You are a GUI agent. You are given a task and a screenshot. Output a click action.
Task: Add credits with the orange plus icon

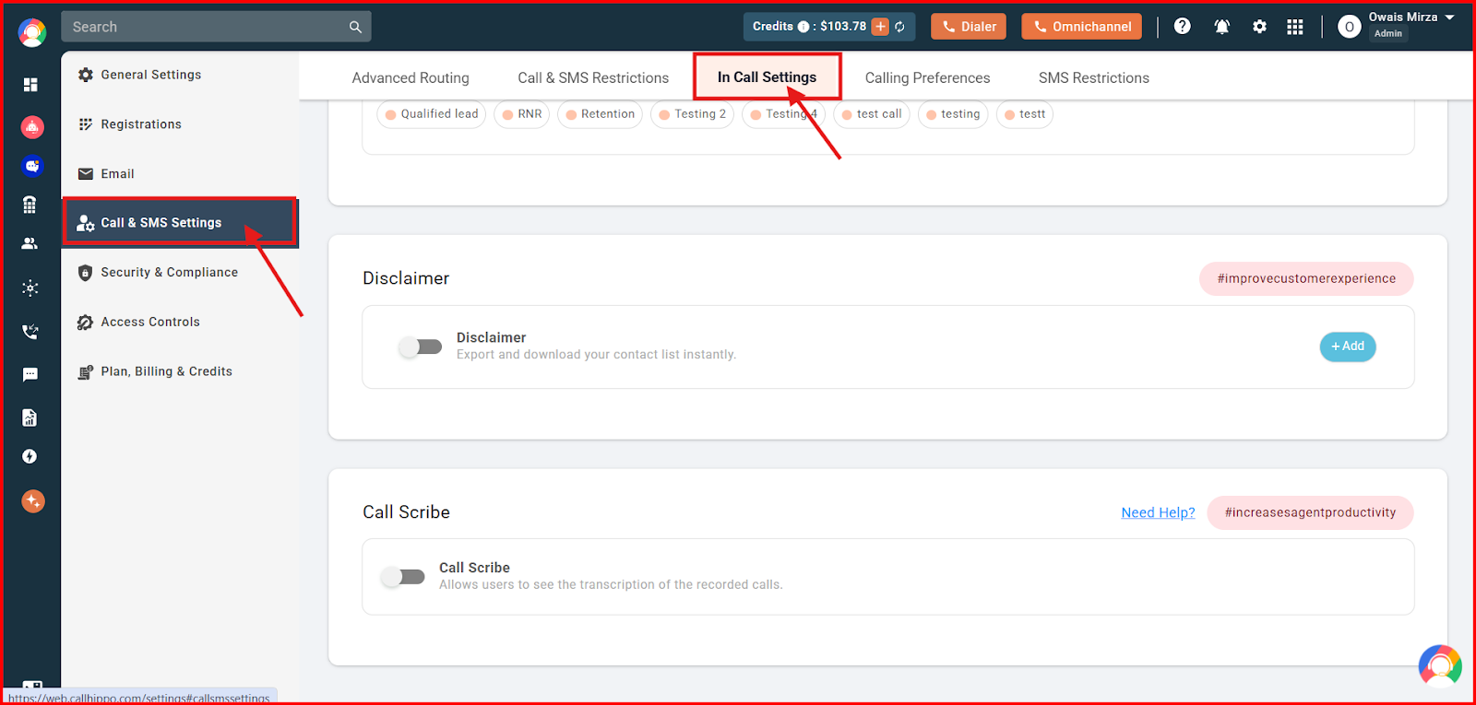[x=880, y=27]
